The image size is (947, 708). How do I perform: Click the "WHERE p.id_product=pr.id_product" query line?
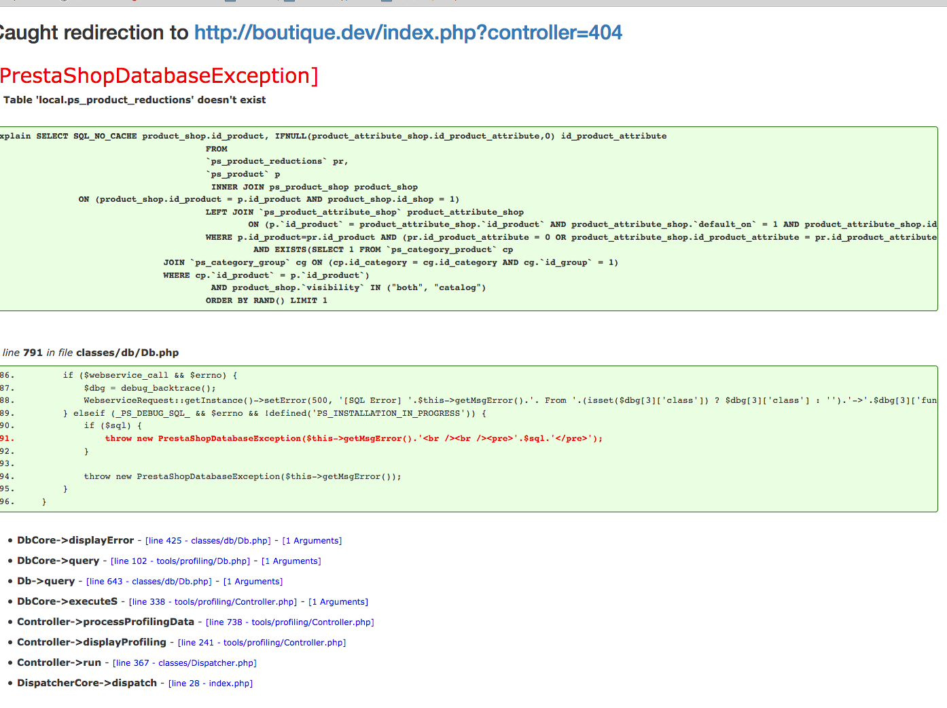[571, 237]
